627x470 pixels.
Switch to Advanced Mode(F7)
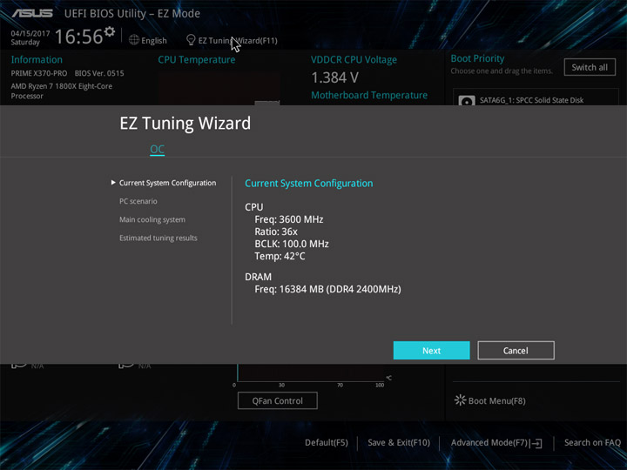489,442
